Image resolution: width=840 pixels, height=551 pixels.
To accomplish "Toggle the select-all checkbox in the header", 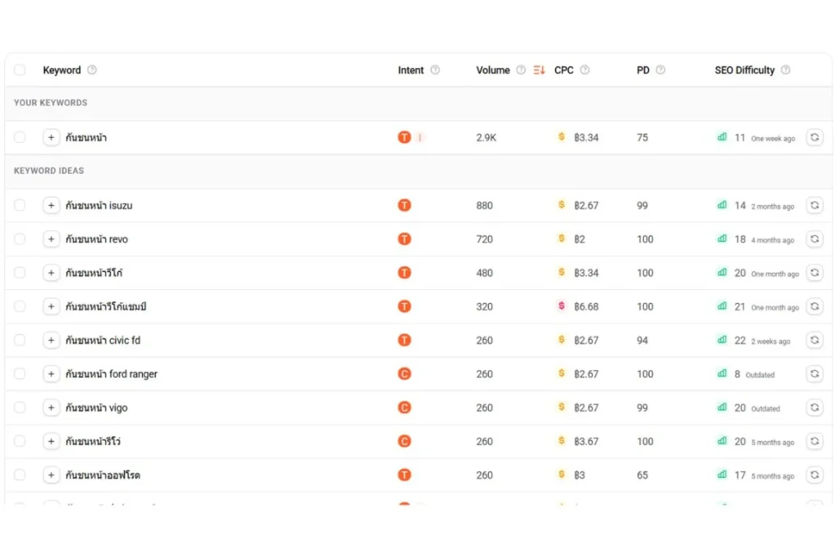I will pos(20,71).
